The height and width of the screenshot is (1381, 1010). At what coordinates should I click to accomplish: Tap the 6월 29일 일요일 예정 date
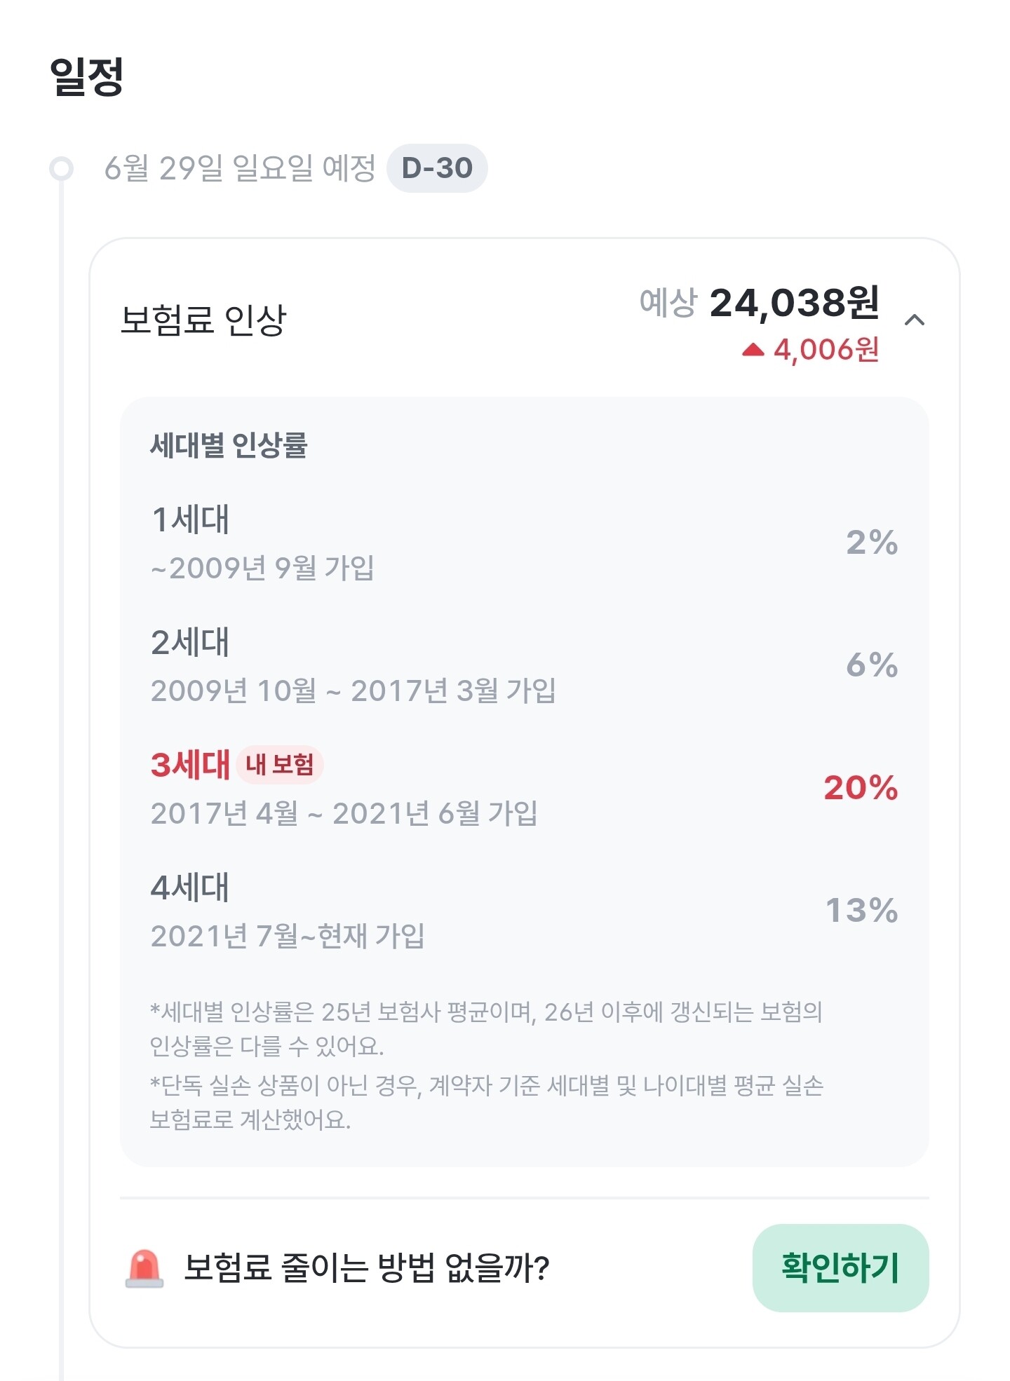(x=240, y=168)
